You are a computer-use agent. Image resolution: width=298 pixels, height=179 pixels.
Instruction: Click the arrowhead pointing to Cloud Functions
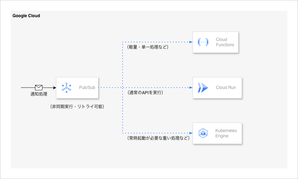click(x=191, y=42)
